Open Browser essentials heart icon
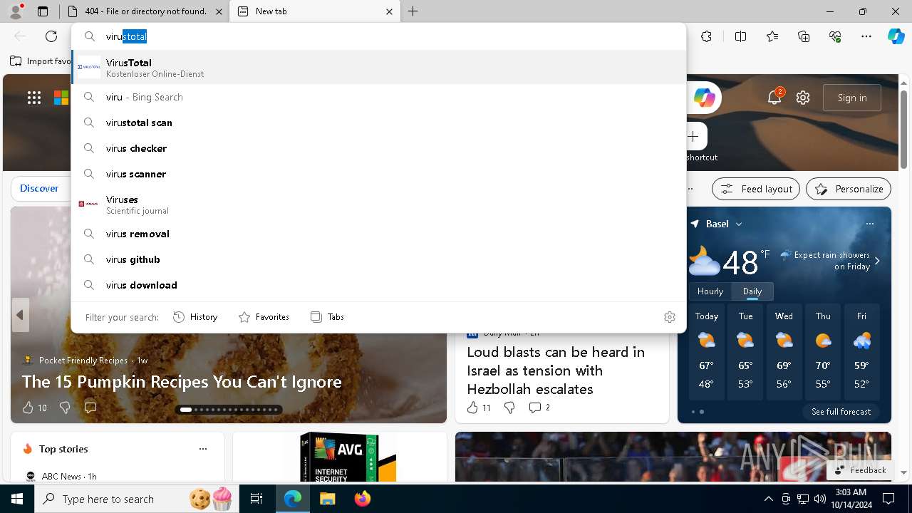This screenshot has height=513, width=912. click(x=835, y=36)
